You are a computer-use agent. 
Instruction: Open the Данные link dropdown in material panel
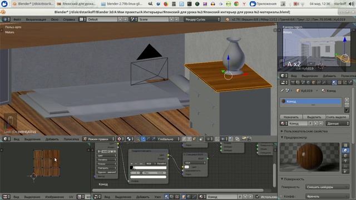[338, 123]
